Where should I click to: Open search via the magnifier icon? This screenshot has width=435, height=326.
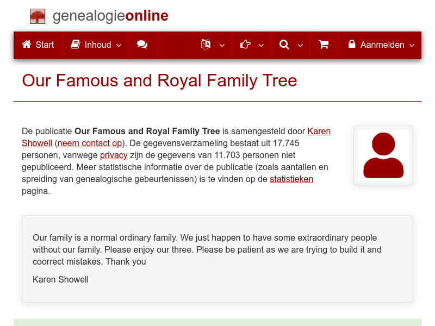click(284, 45)
